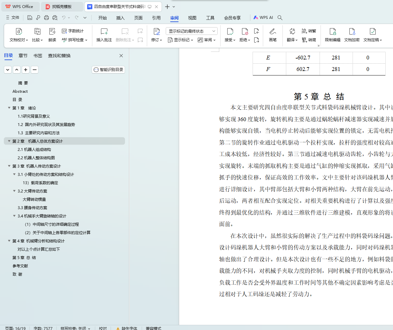Collapse the 第 3 章 机器人传动方案设计 node
Viewport: 393px width, 330px height.
9,166
